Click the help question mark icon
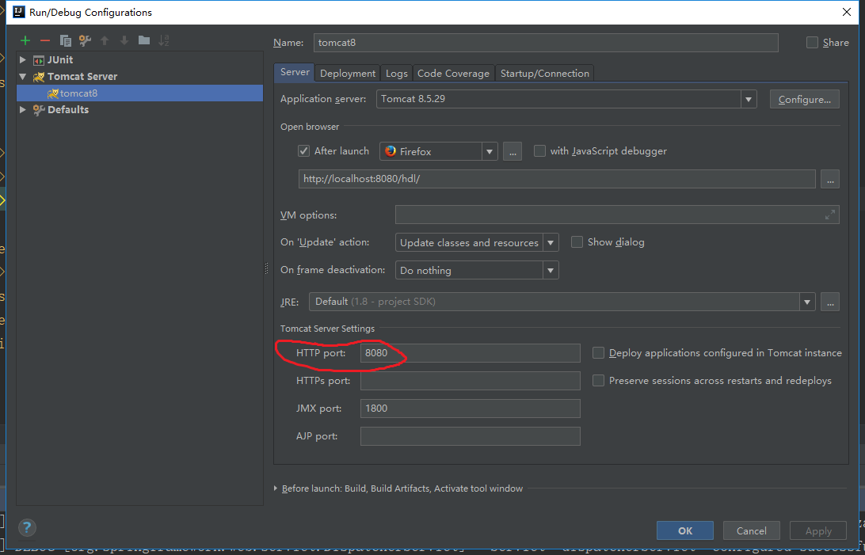The image size is (865, 555). pyautogui.click(x=27, y=528)
